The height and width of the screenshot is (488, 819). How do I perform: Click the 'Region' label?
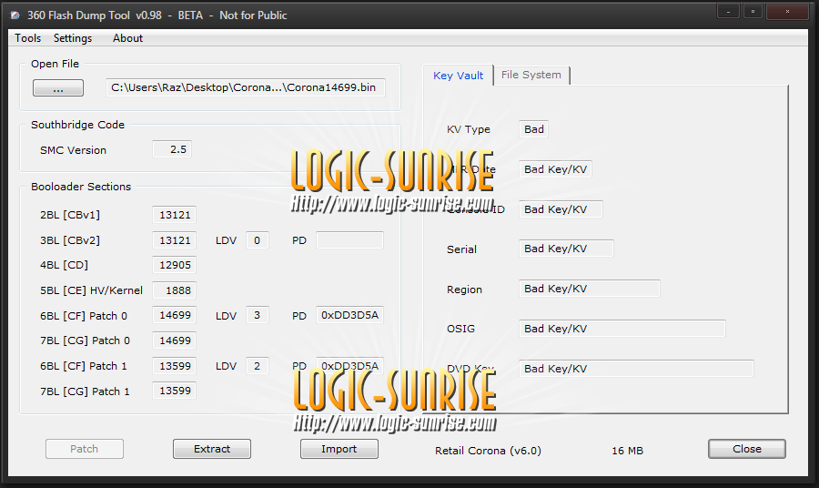coord(464,290)
